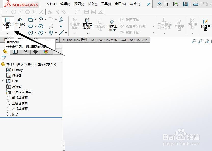Click Offset On Surface (曲面上偏移)

tap(112, 25)
